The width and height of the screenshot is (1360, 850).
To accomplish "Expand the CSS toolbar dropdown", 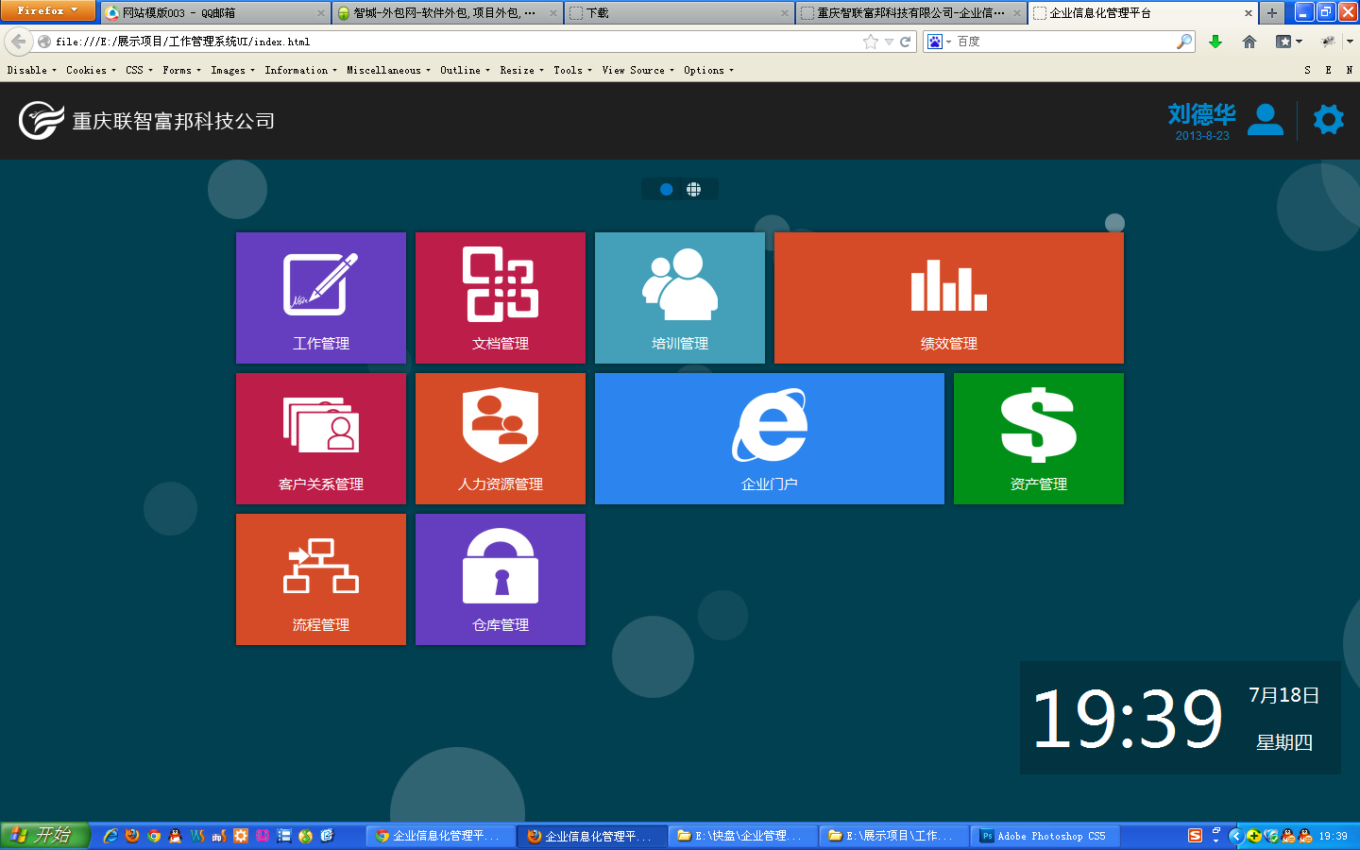I will click(x=139, y=70).
